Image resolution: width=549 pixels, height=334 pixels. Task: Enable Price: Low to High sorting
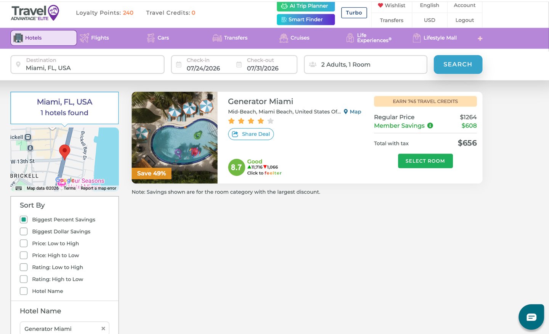(x=24, y=243)
